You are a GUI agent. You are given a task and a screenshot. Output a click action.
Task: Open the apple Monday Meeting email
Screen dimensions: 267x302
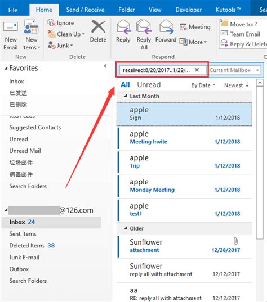coord(185,186)
